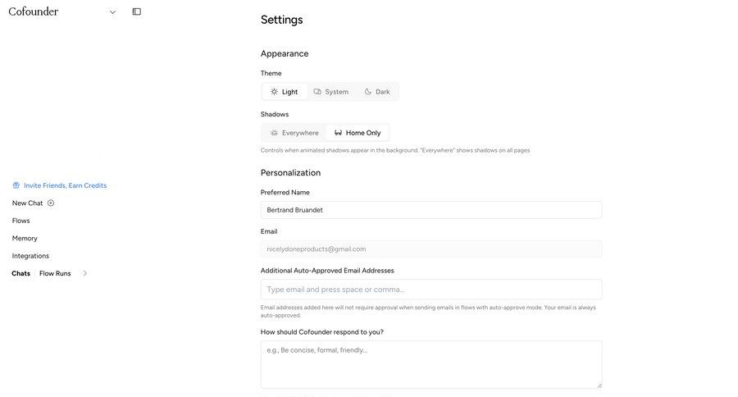This screenshot has height=397, width=738.
Task: Select the Dark theme option
Action: 377,92
